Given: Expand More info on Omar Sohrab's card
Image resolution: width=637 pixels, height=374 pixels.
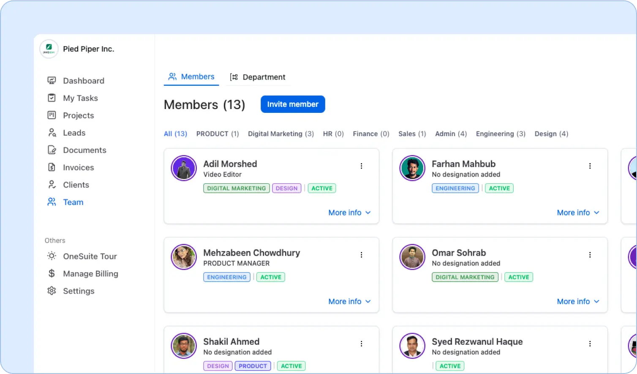Looking at the screenshot, I should [x=578, y=301].
